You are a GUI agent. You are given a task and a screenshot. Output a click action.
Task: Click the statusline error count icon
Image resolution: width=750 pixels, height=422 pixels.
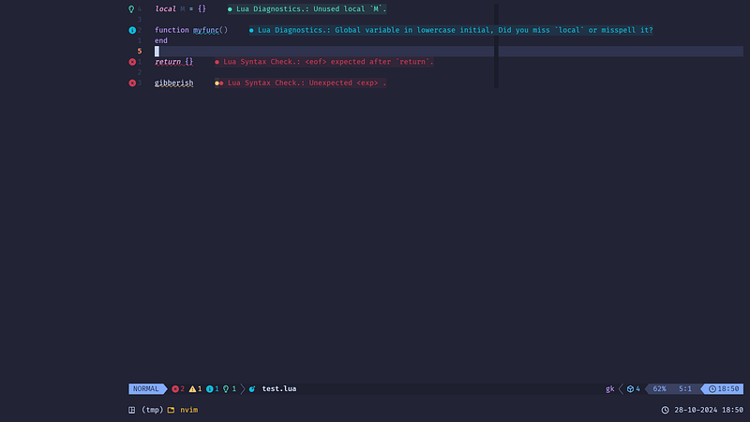click(x=175, y=389)
